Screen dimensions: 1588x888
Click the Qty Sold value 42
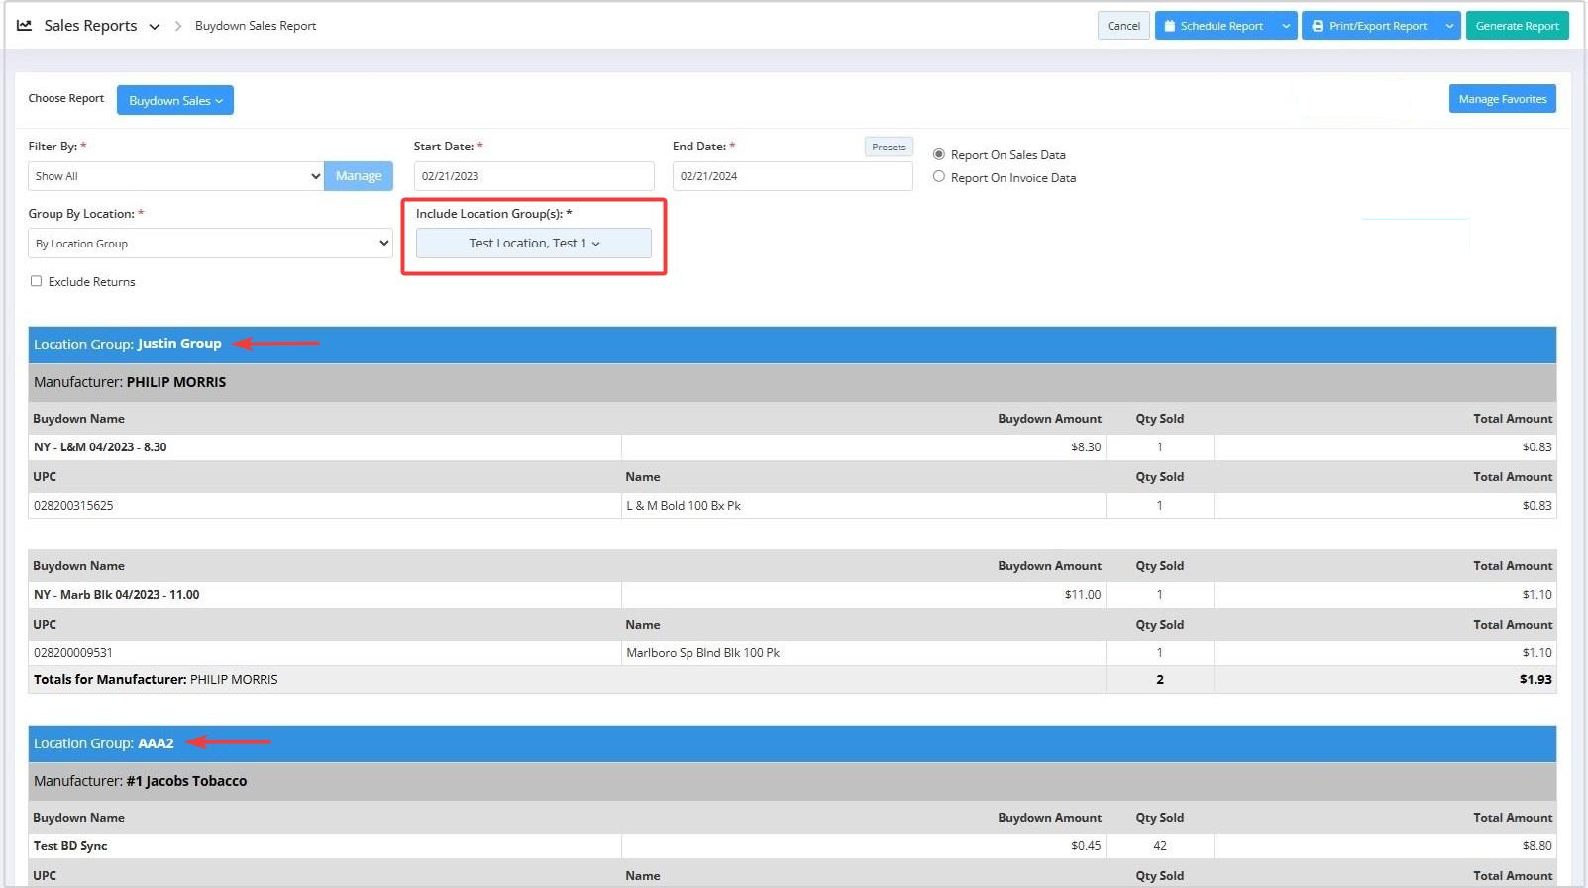pos(1160,846)
